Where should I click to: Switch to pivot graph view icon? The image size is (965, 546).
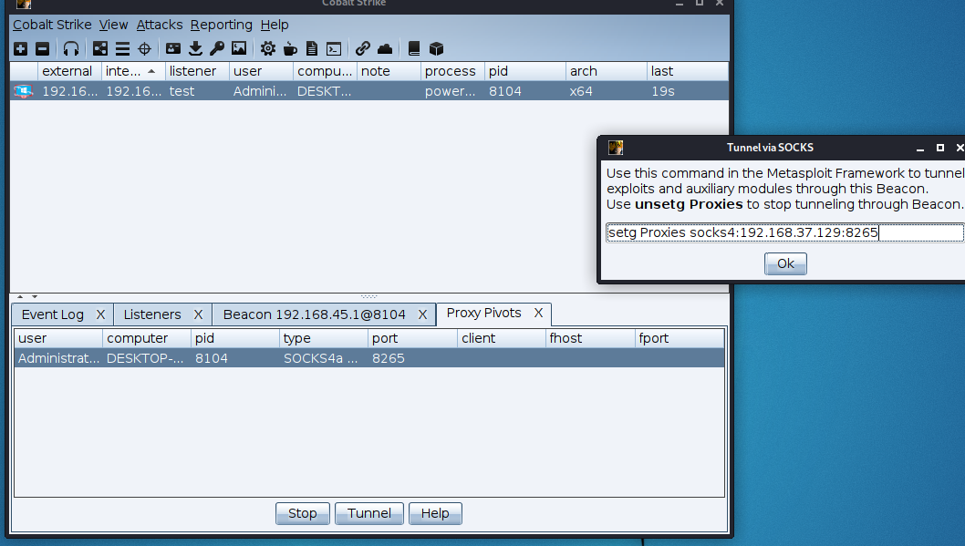point(99,48)
